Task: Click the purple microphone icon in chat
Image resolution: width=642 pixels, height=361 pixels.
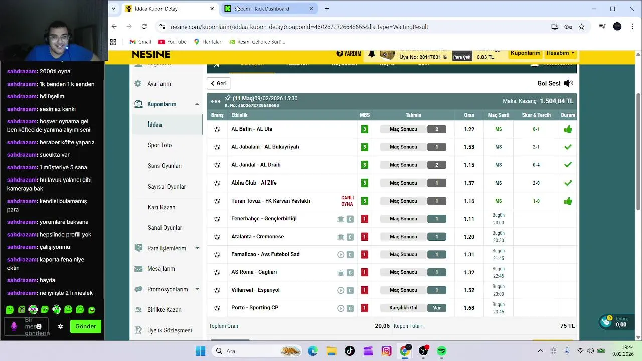Action: (x=14, y=326)
